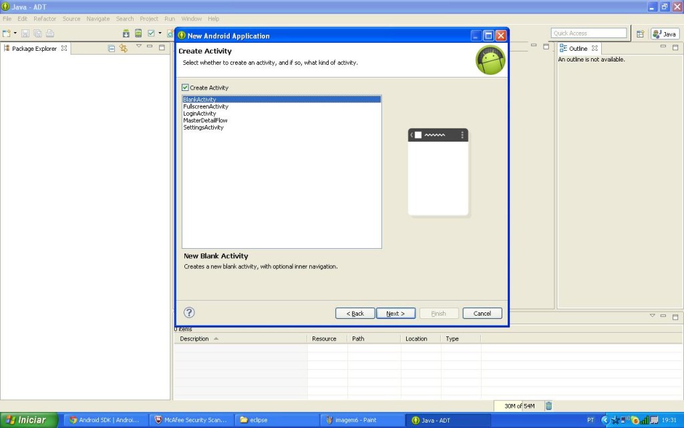Screen dimensions: 684x428
Task: Uncheck the Create Activity checkbox
Action: (186, 88)
